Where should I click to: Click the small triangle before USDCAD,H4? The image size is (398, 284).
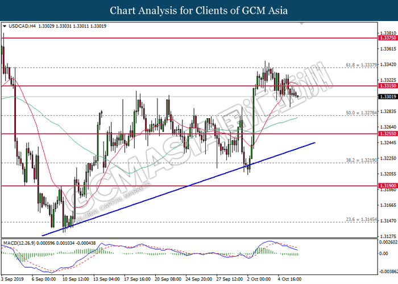click(5, 26)
